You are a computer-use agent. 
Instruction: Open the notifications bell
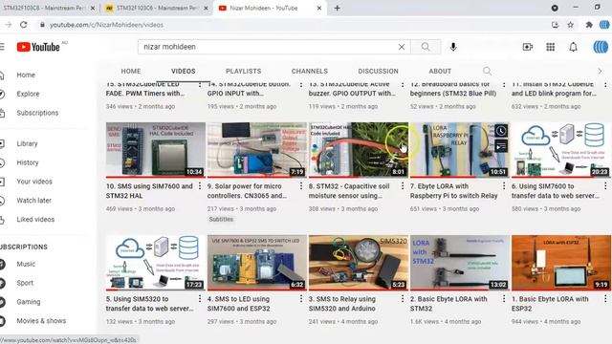pos(573,47)
